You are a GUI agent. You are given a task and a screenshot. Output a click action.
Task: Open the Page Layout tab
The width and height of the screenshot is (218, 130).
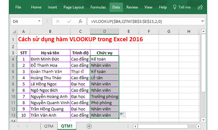[74, 7]
